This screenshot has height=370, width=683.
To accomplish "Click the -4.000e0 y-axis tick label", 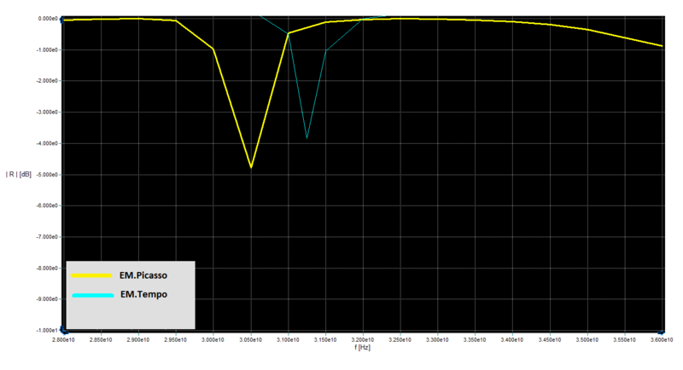I will tap(47, 143).
